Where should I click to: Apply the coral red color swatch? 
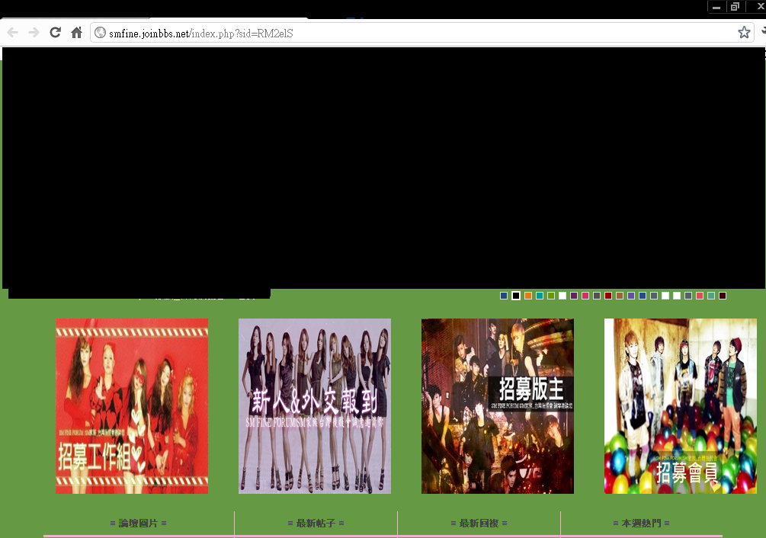tap(700, 296)
